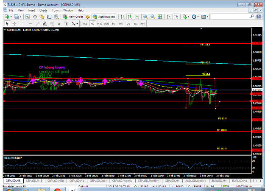Switch to Line Chart display

point(137,17)
